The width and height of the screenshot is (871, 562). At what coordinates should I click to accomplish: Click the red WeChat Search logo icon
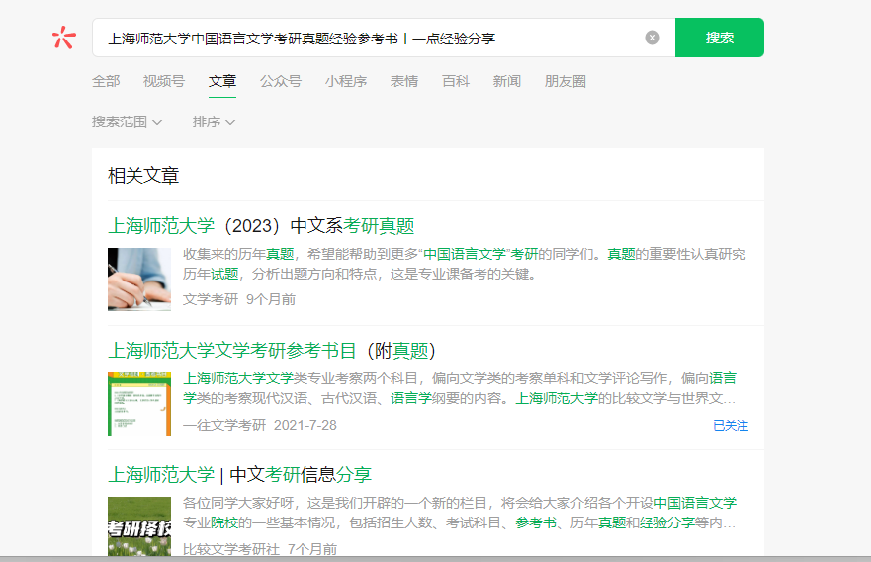coord(64,38)
